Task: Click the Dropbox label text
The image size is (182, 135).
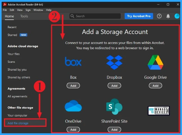Action: pyautogui.click(x=114, y=77)
